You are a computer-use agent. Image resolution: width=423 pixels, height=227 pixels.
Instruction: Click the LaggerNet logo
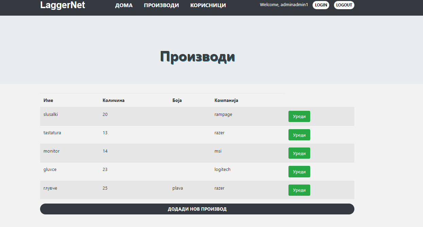63,5
